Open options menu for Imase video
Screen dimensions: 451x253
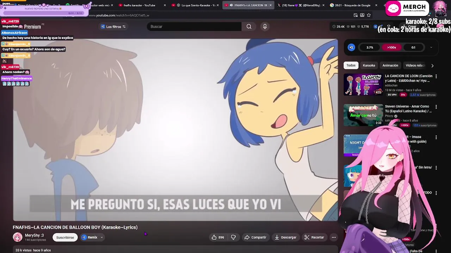[x=436, y=137]
